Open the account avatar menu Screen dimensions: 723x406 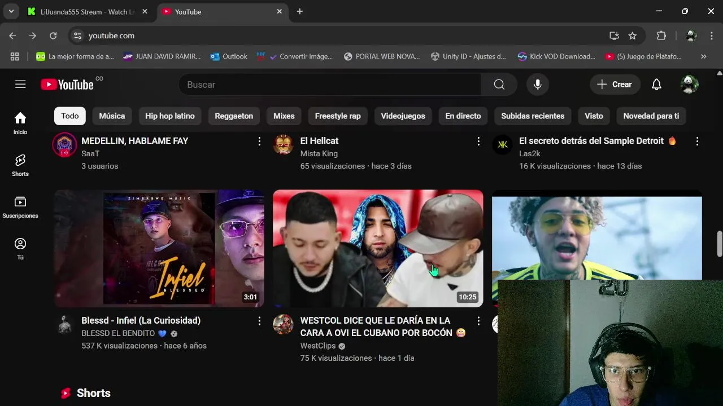click(x=689, y=85)
